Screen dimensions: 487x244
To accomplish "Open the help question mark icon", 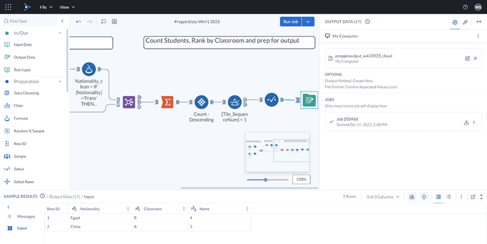I will (x=465, y=7).
